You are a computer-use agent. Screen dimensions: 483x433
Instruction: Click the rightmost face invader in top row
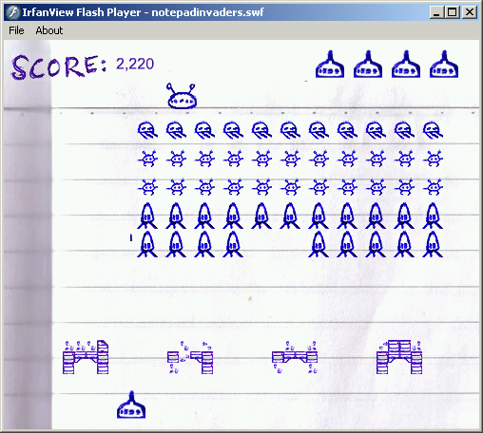pos(433,130)
